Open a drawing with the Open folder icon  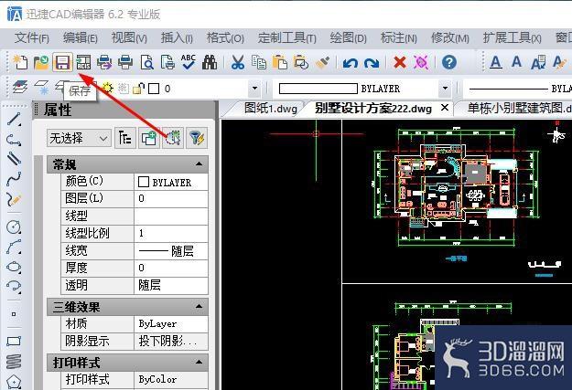tap(41, 62)
